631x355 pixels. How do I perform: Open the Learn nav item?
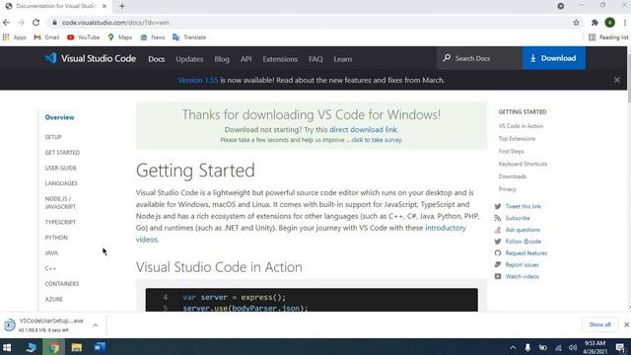(x=342, y=59)
